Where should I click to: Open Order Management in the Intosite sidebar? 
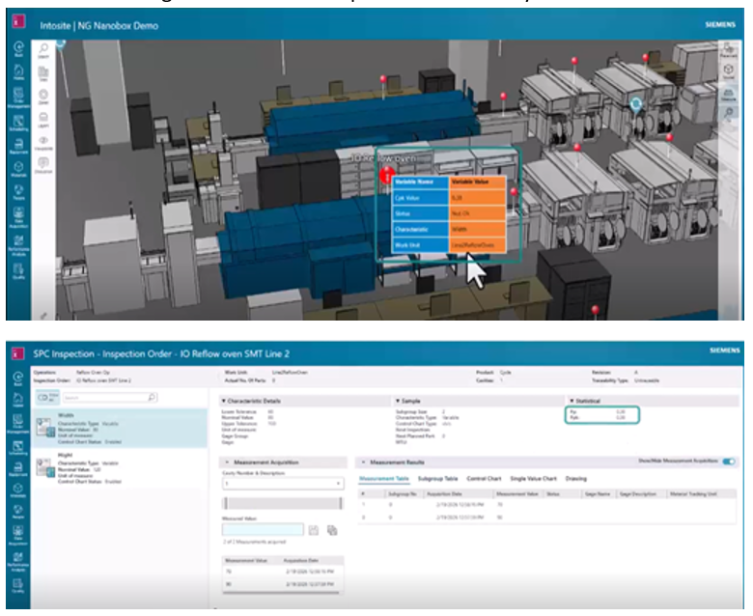pyautogui.click(x=18, y=98)
